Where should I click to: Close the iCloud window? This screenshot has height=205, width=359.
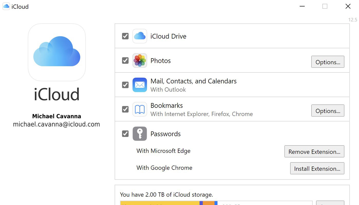click(x=348, y=6)
